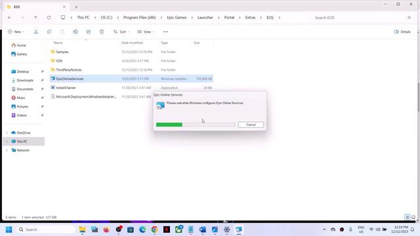Select Portal breadcrumb
This screenshot has width=420, height=236.
(x=229, y=18)
